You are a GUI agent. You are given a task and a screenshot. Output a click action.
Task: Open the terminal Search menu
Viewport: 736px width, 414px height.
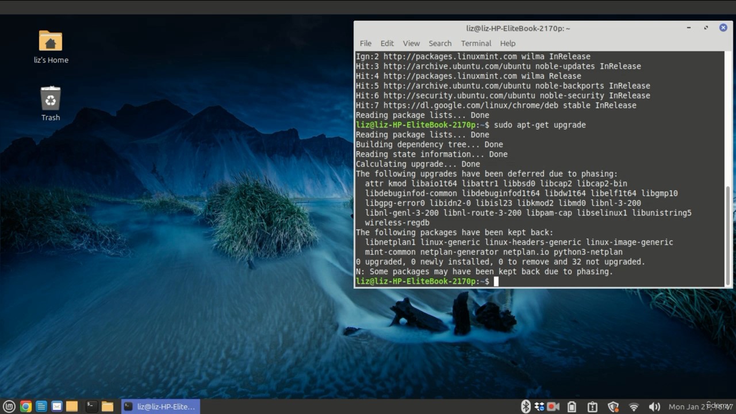pyautogui.click(x=440, y=43)
